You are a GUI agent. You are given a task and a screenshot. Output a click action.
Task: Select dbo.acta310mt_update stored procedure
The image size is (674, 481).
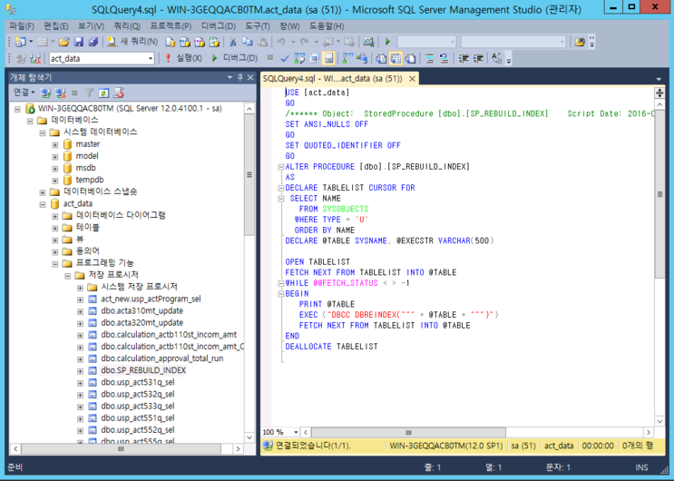[x=142, y=310]
